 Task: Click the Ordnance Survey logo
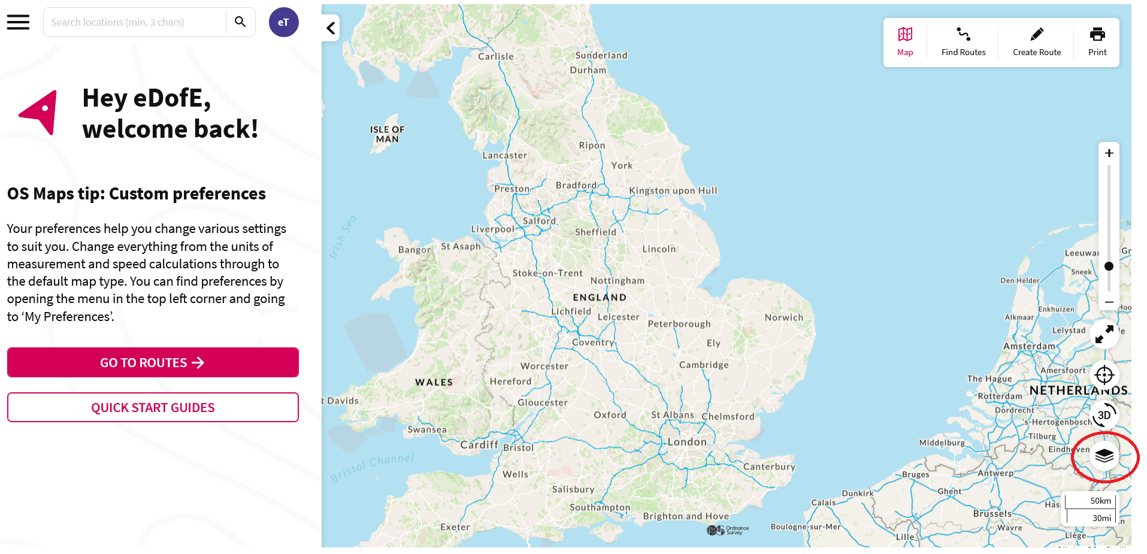click(728, 530)
